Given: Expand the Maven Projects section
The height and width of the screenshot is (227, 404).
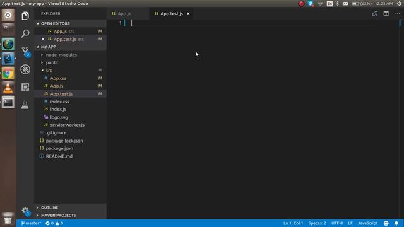Looking at the screenshot, I should (70, 215).
